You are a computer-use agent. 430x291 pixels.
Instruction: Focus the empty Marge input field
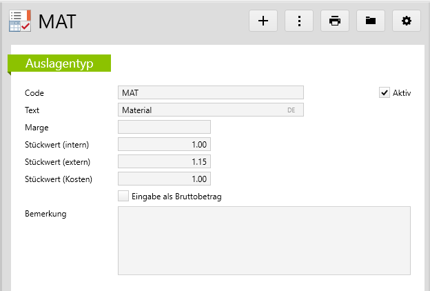[164, 127]
